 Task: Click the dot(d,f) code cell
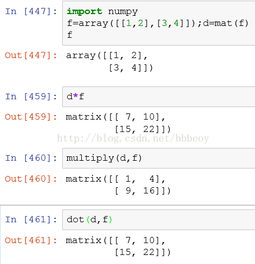click(x=159, y=219)
